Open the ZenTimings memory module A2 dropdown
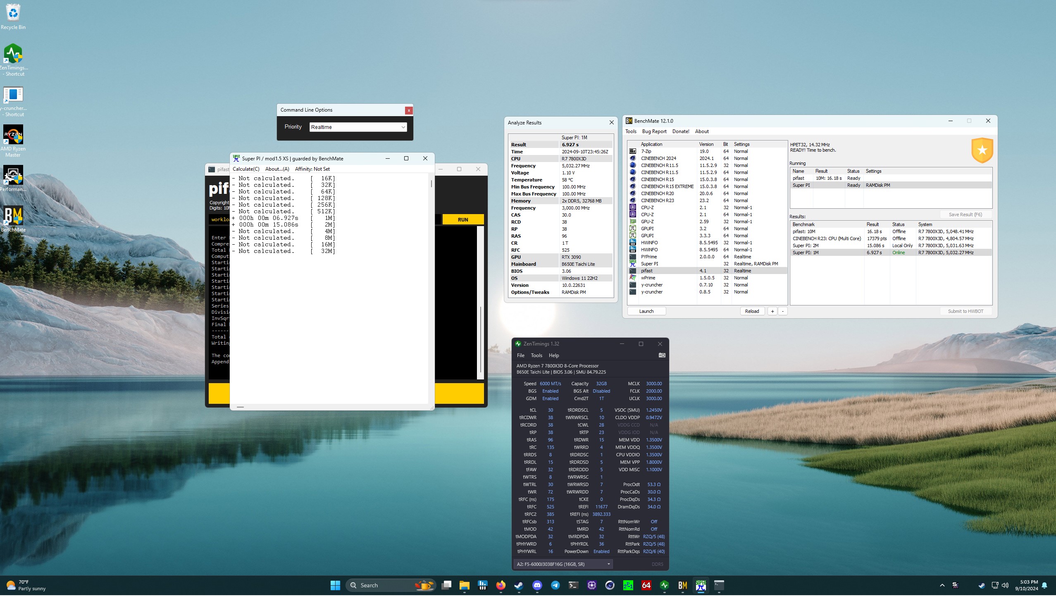The width and height of the screenshot is (1056, 596). (563, 565)
